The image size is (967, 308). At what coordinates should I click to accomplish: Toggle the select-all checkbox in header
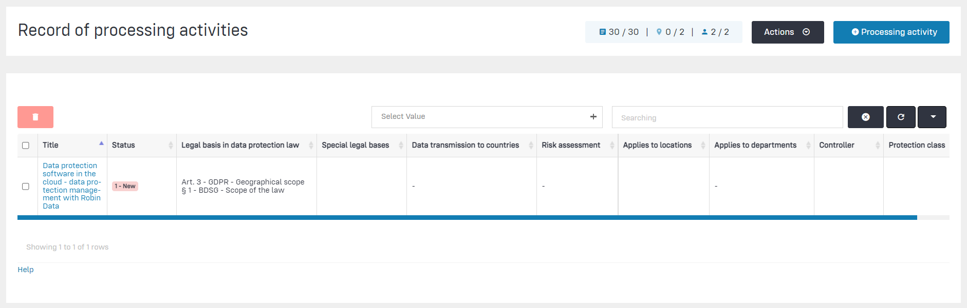[26, 146]
